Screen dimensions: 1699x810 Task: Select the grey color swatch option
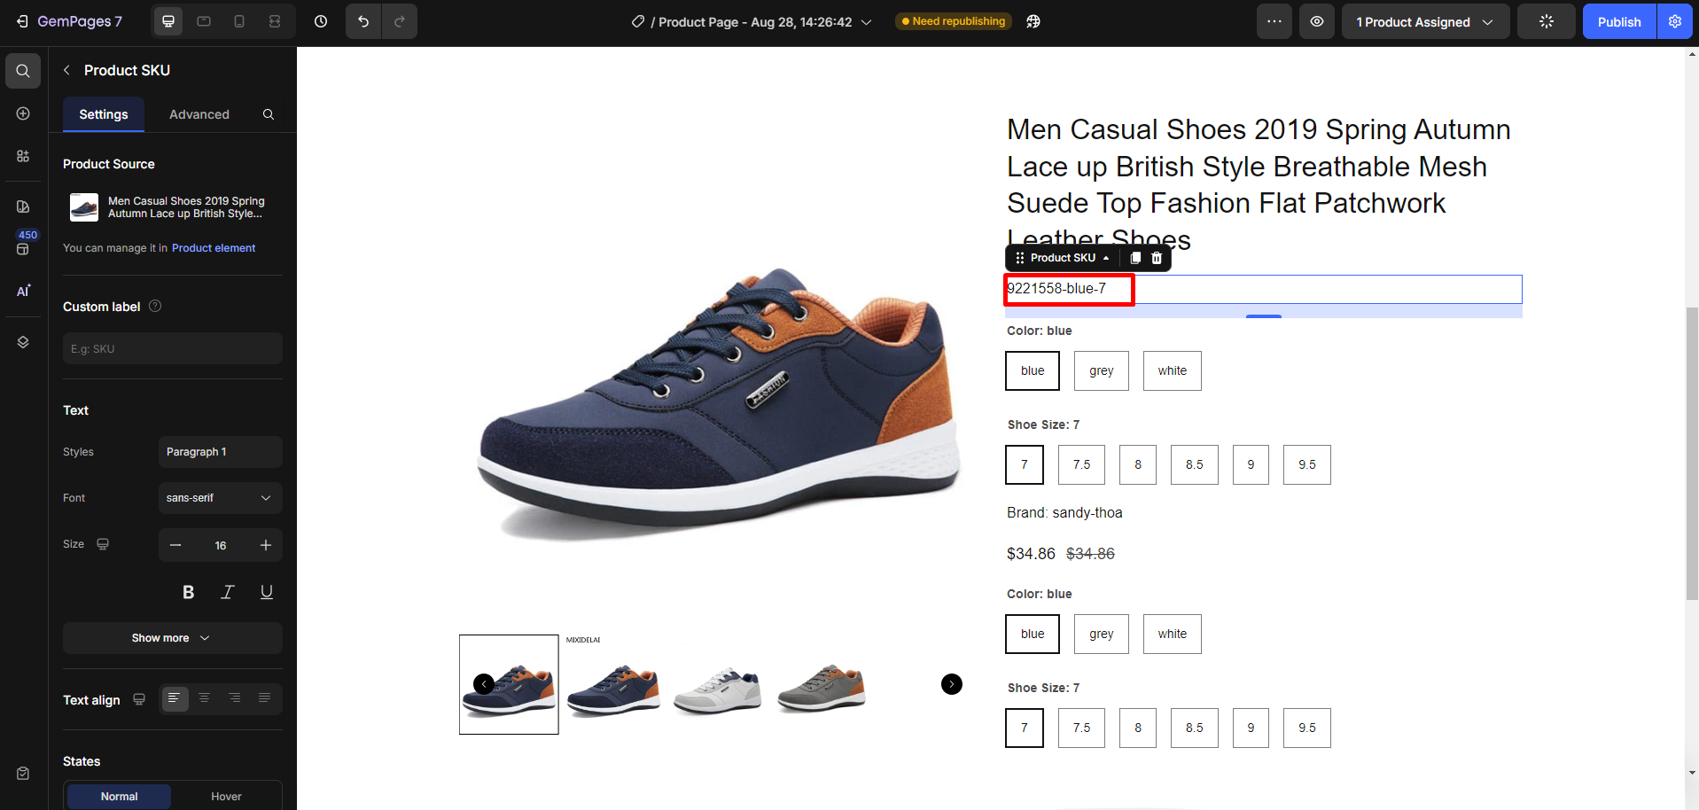1101,370
